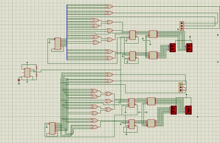220x143 pixels.
Task: Click the seven-segment display showing 0
Action: pyautogui.click(x=189, y=110)
